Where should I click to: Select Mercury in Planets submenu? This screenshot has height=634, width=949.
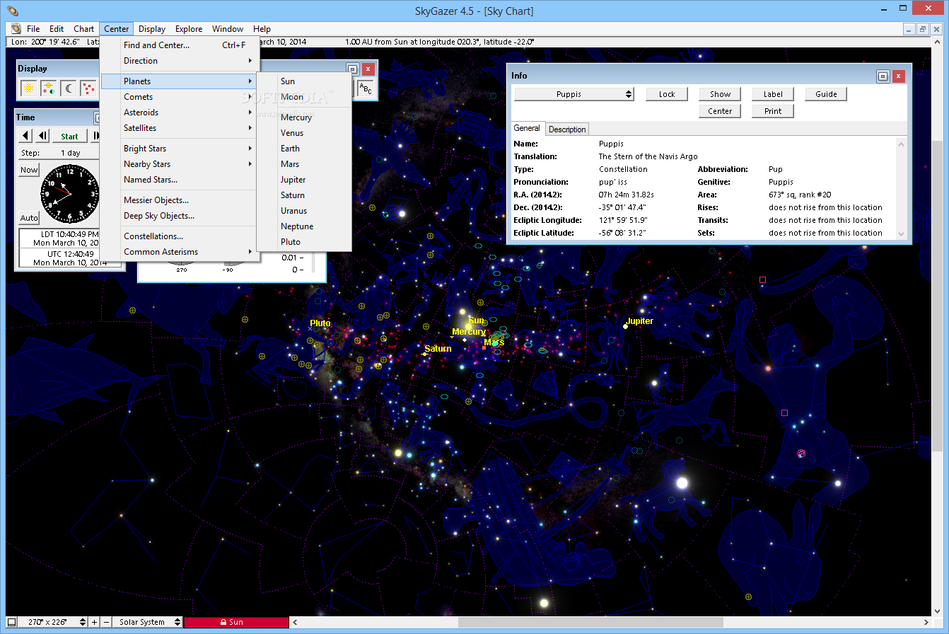tap(304, 117)
